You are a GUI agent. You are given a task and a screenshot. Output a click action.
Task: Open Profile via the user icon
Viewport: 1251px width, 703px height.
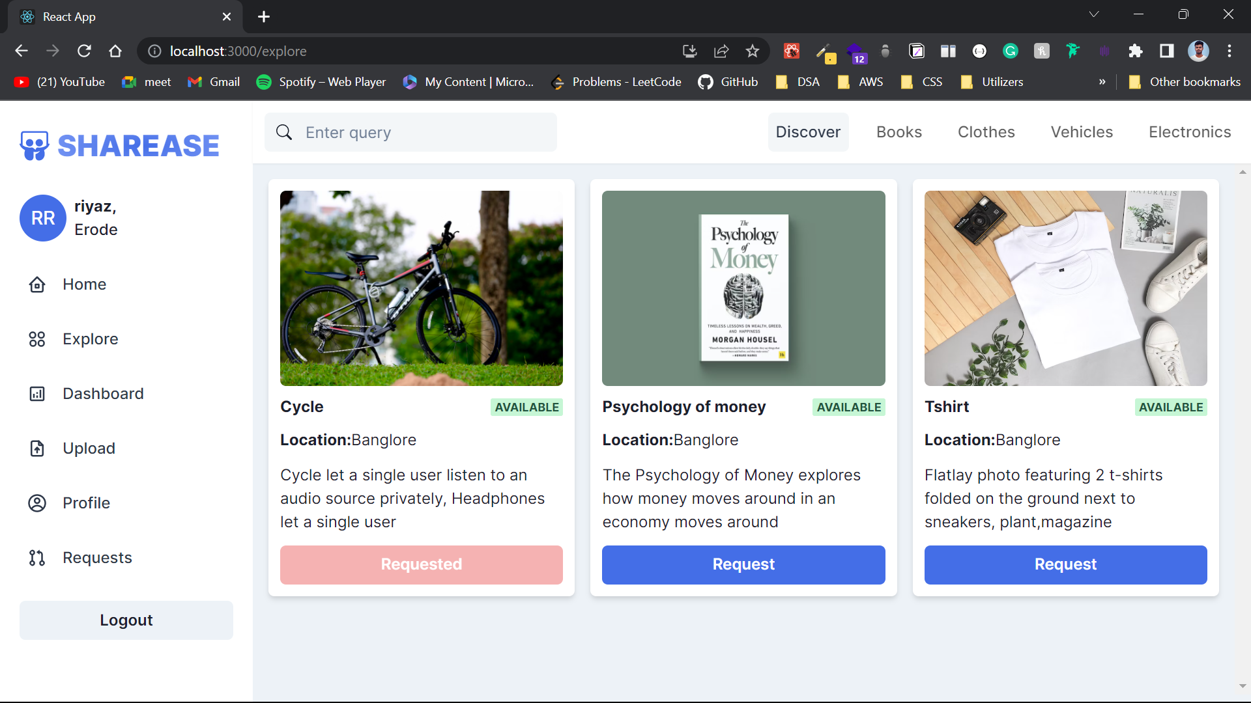[37, 503]
